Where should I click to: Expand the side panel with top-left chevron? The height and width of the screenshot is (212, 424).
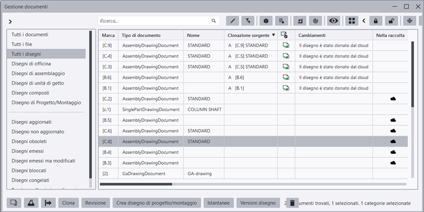point(10,22)
